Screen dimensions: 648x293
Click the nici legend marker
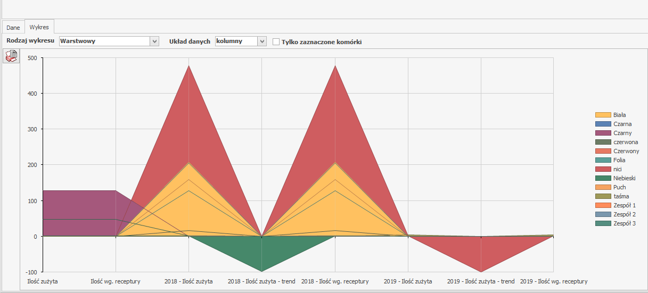pos(603,169)
